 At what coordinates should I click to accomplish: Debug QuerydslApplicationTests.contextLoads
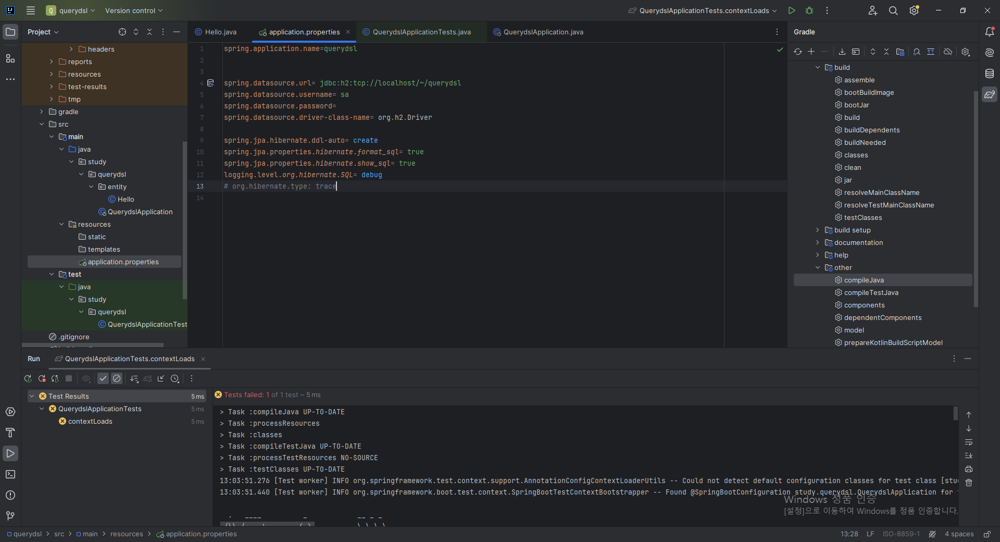[809, 10]
